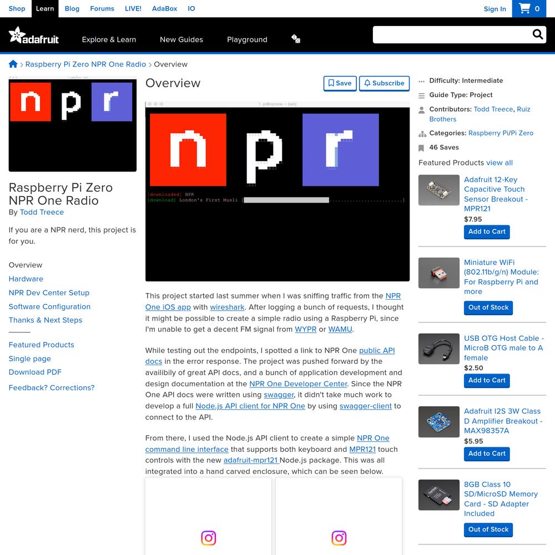555x555 pixels.
Task: Open second Instagram embed icon
Action: point(339,538)
